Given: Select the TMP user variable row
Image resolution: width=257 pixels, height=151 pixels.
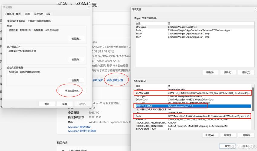Looking at the screenshot, I should [195, 37].
